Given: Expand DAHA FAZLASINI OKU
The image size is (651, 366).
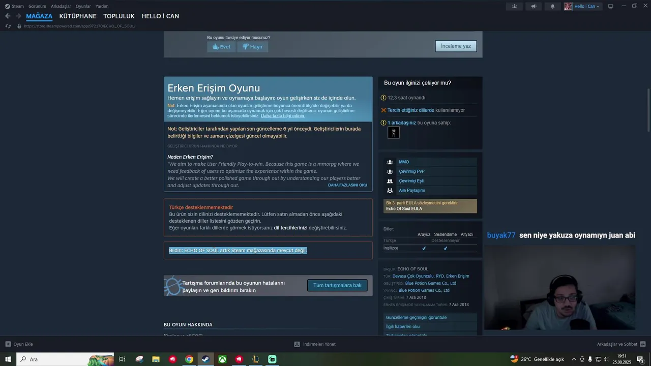Looking at the screenshot, I should pos(347,185).
